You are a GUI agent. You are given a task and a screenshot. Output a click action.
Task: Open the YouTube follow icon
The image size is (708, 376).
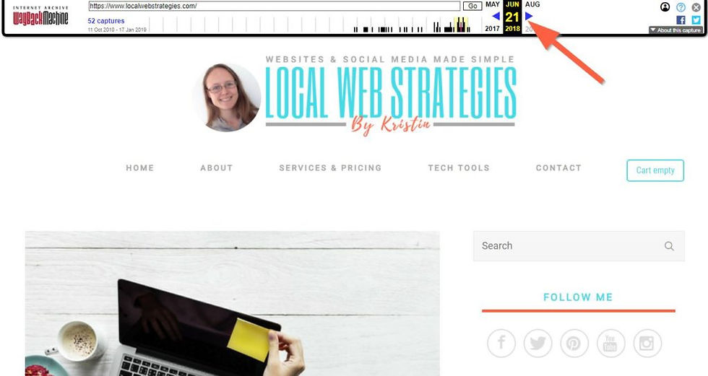[610, 343]
